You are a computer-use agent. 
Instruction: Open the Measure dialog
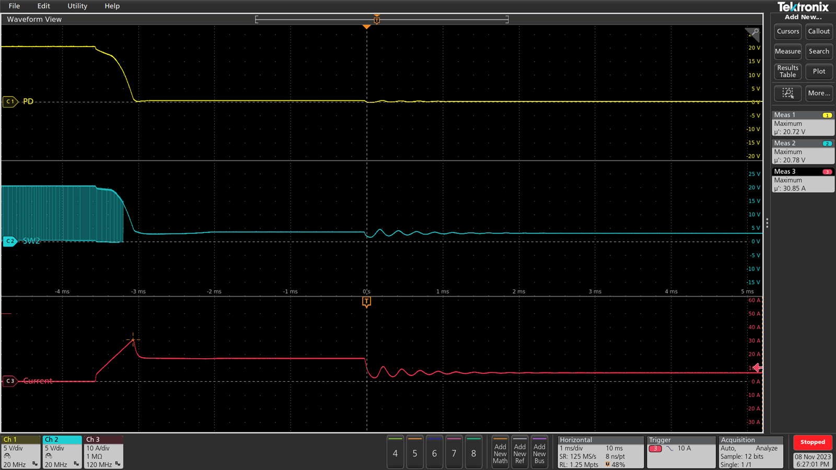point(788,51)
